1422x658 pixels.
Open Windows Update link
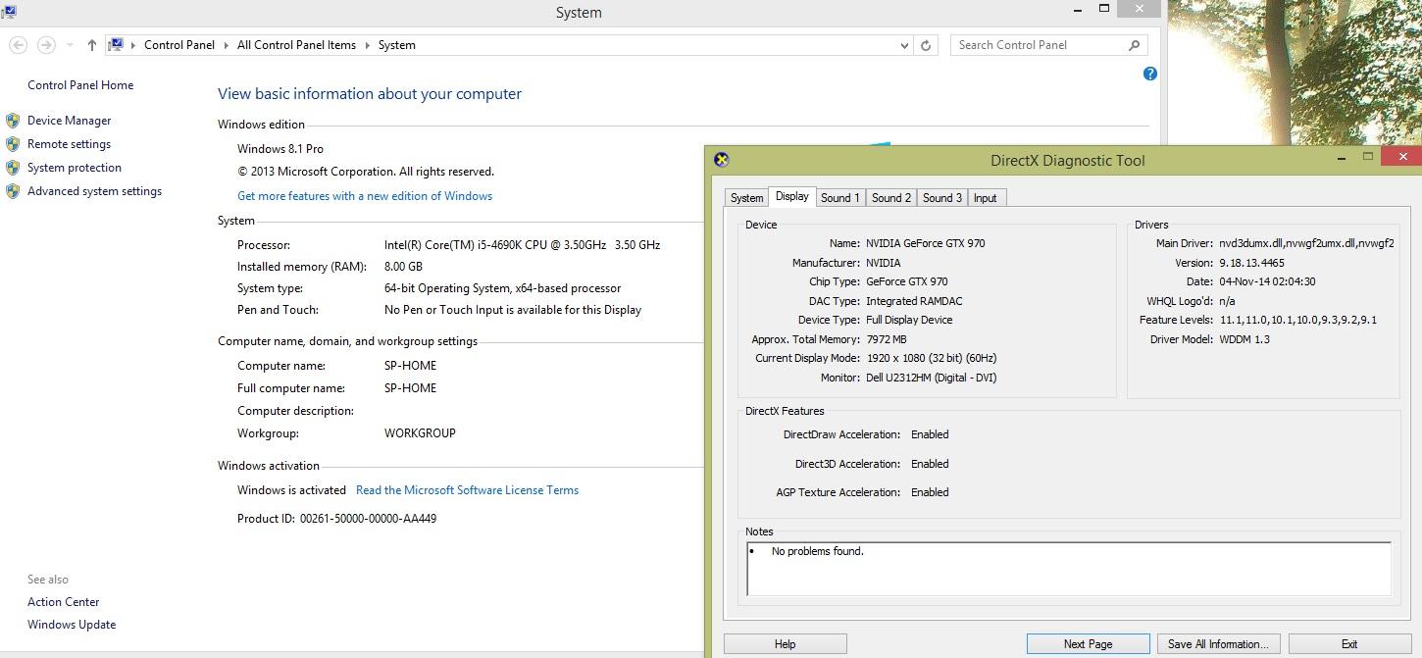tap(72, 625)
